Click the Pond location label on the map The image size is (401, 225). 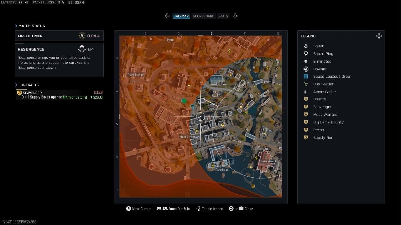tap(170, 40)
